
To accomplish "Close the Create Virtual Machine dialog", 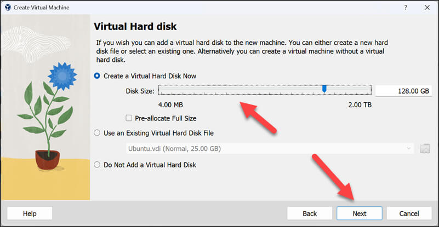I will (x=427, y=7).
